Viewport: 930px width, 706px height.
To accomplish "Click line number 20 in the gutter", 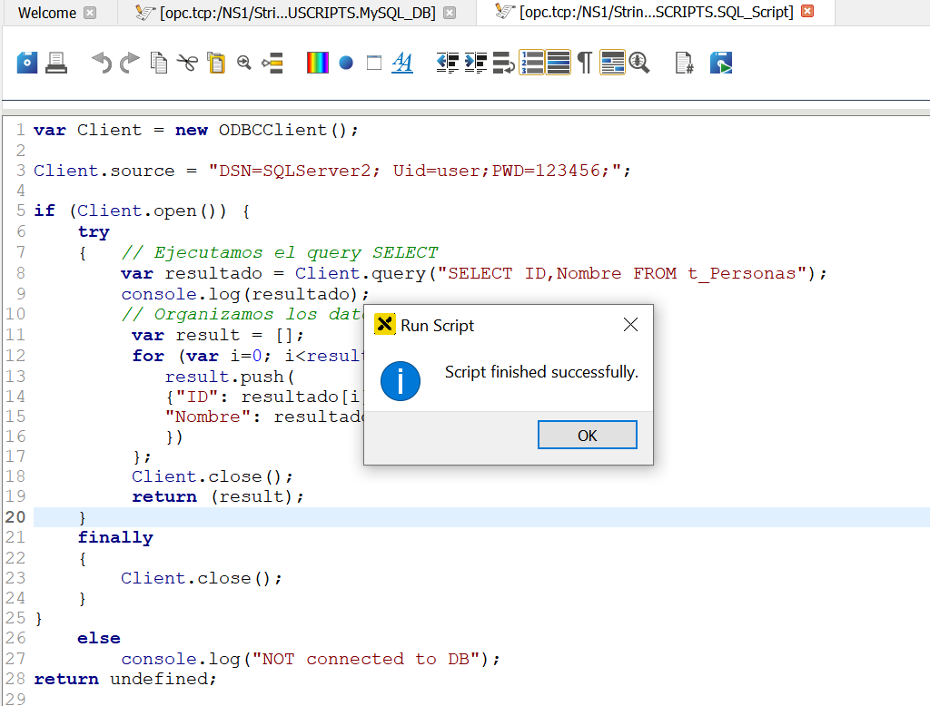I will [x=15, y=517].
